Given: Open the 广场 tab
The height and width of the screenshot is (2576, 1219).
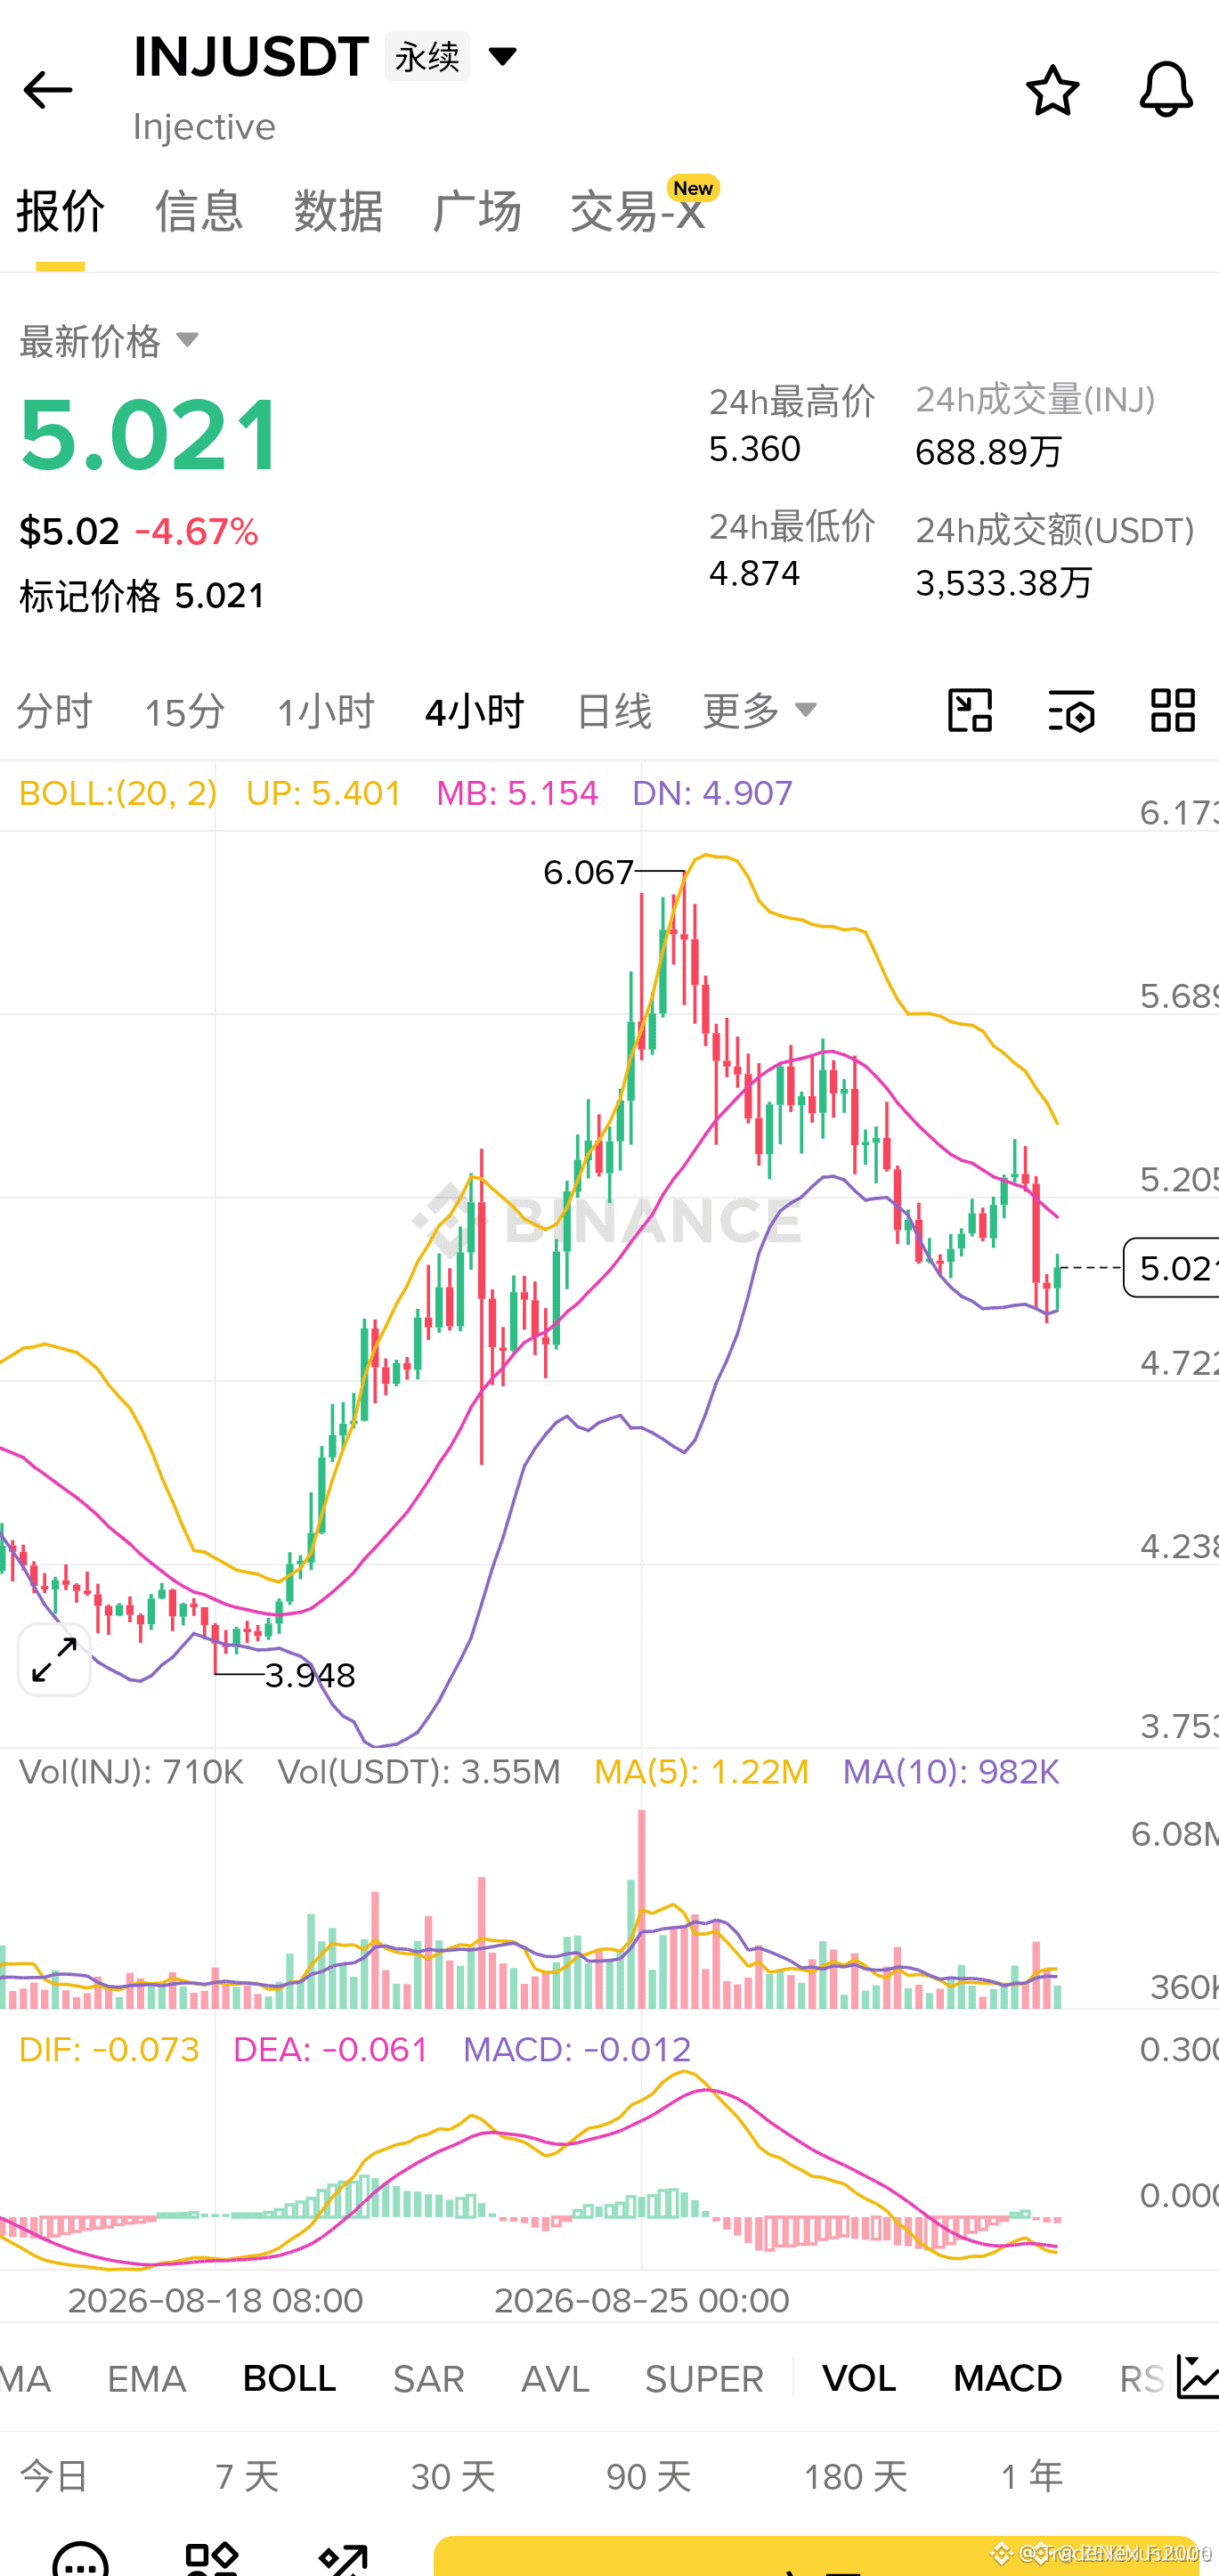Looking at the screenshot, I should pos(477,211).
